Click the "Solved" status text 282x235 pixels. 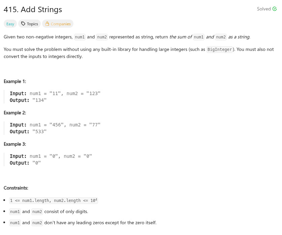pyautogui.click(x=263, y=9)
